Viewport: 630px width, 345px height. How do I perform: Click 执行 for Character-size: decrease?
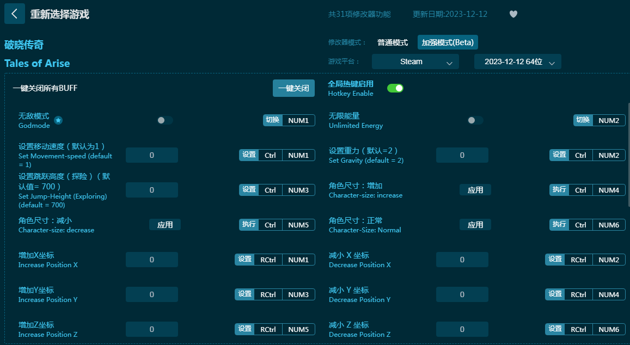coord(249,225)
